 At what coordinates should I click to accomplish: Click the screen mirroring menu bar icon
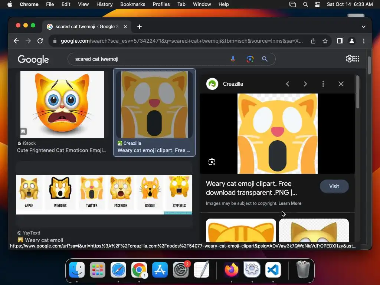(x=293, y=4)
